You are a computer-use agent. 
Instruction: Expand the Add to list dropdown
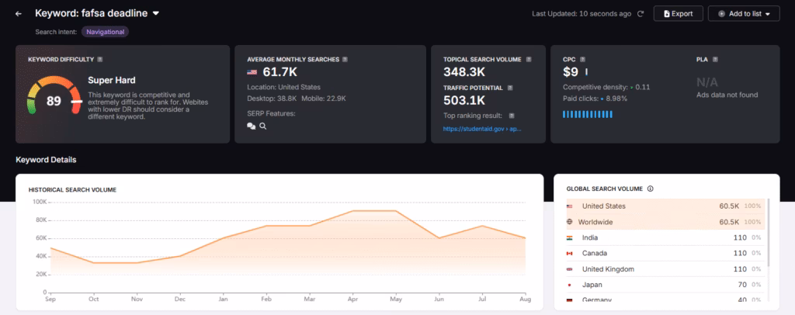pyautogui.click(x=744, y=14)
